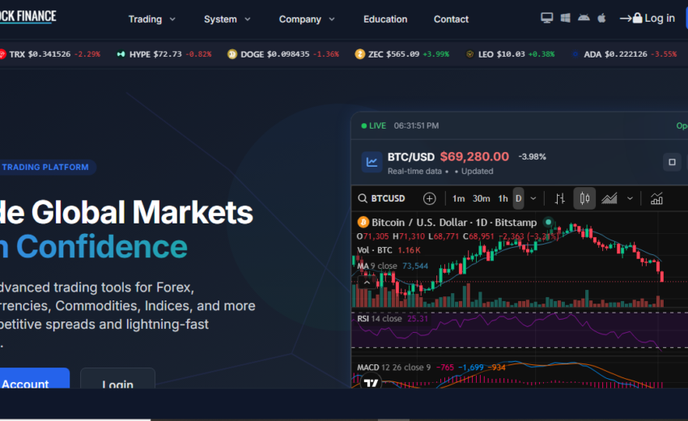
Task: Click the RSI 14 close label
Action: tap(379, 319)
